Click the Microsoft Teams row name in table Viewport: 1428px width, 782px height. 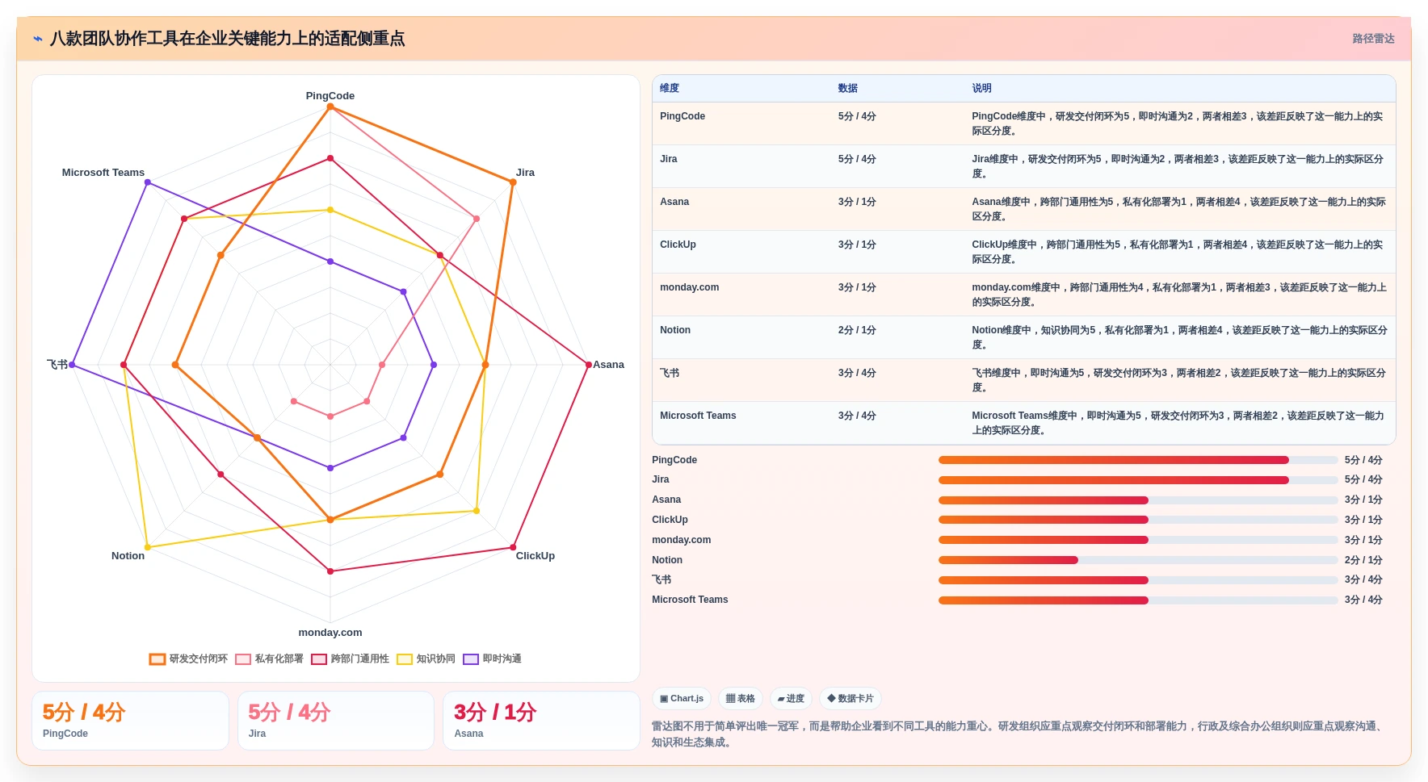[x=698, y=416]
